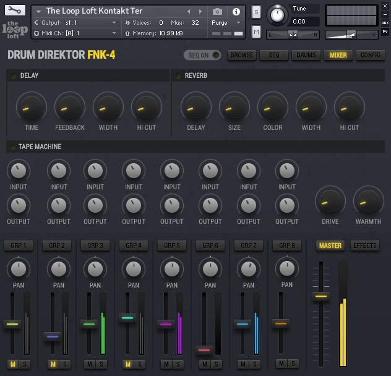Click the instrument Mute M button
391x376 pixels.
pyautogui.click(x=256, y=32)
